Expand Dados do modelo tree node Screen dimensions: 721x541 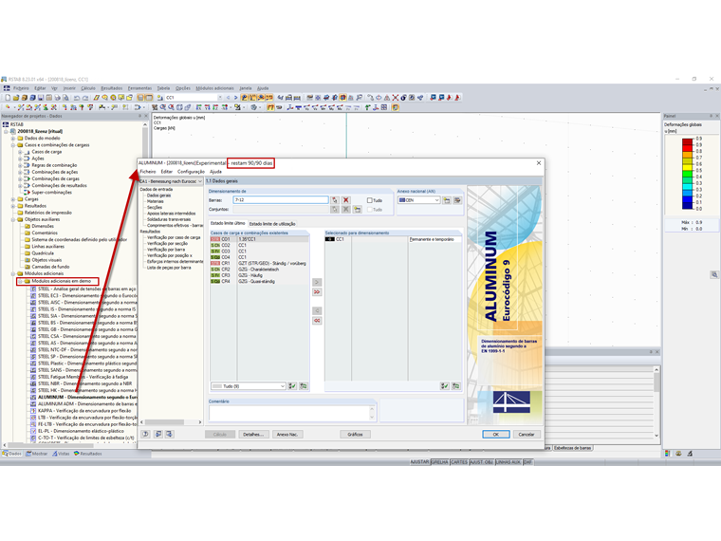(x=13, y=138)
